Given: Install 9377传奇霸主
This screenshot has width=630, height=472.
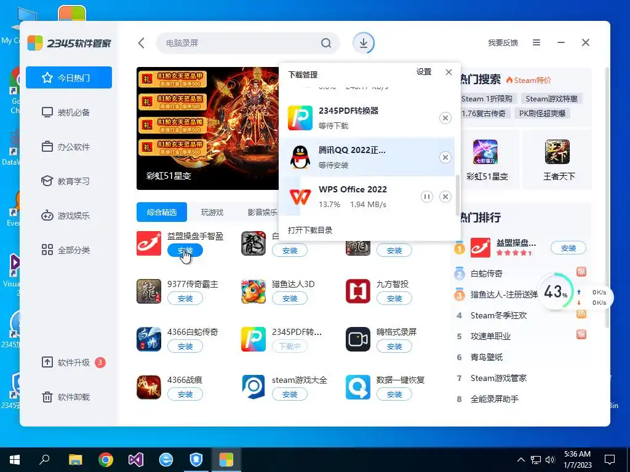Looking at the screenshot, I should [x=185, y=299].
